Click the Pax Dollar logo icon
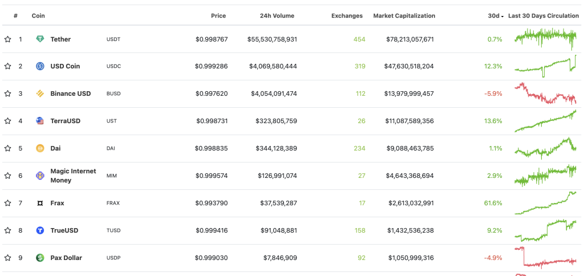Screen dimensions: 584x276 pos(40,258)
